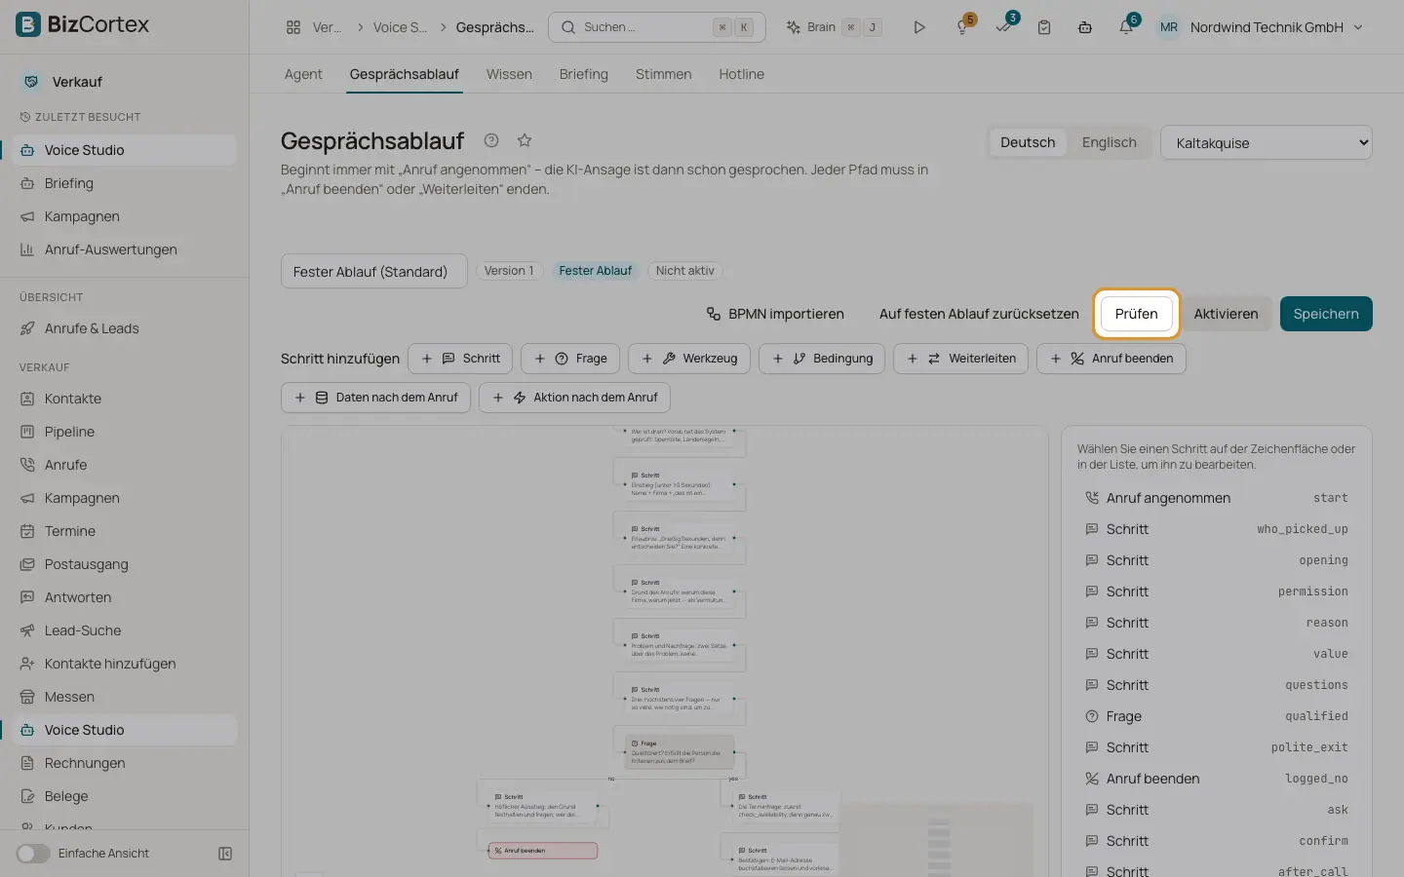Select the Frage qualified row in the list
This screenshot has height=877, width=1404.
pos(1217,716)
